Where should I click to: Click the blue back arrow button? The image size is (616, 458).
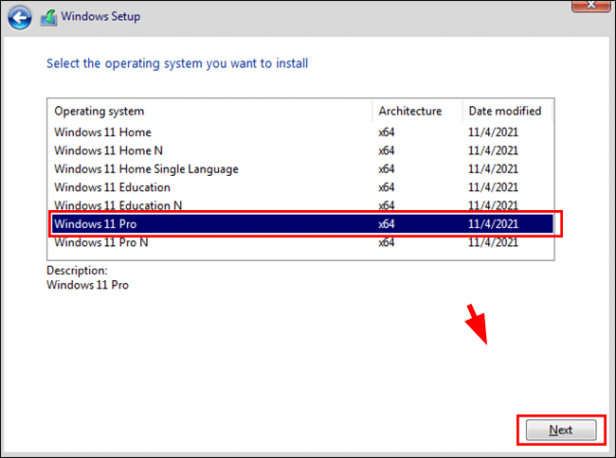click(x=20, y=18)
